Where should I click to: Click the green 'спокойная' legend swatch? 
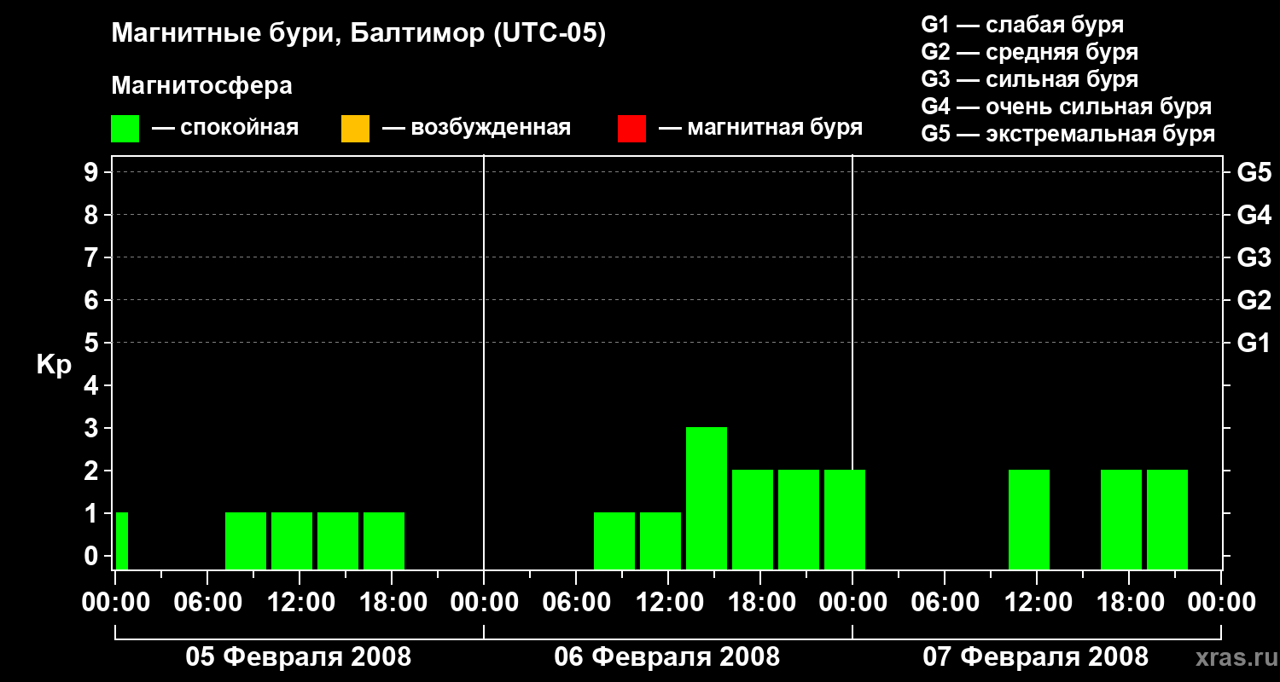click(125, 129)
